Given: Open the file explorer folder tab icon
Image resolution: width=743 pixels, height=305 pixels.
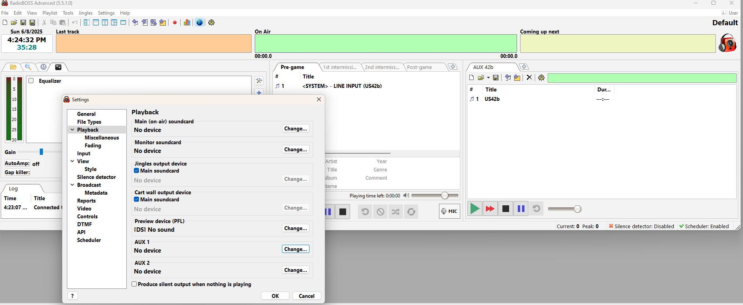Looking at the screenshot, I should (13, 67).
